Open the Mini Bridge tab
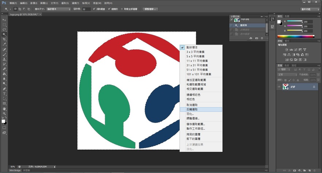This screenshot has width=322, height=173. [x=15, y=170]
